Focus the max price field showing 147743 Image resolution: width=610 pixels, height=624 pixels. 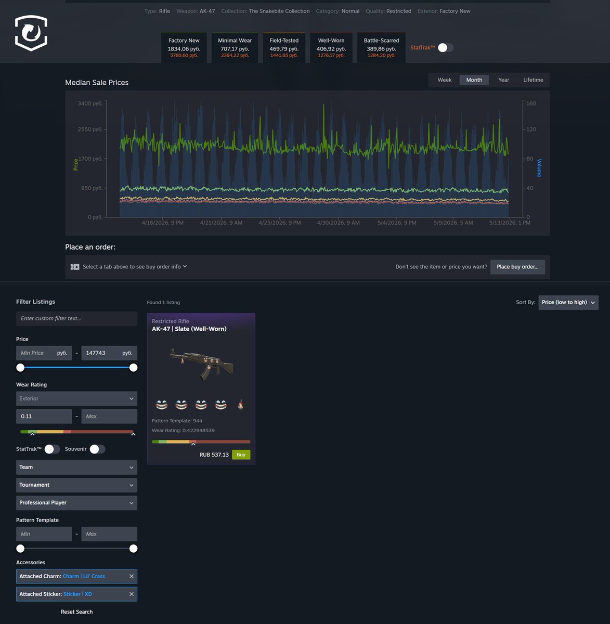pyautogui.click(x=109, y=353)
